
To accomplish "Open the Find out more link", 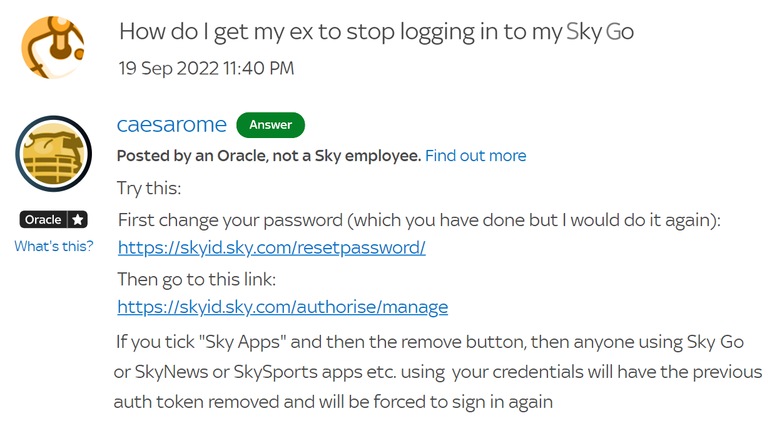I will click(475, 156).
